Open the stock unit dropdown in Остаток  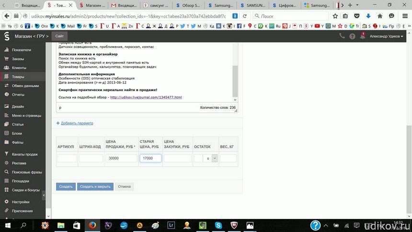214,158
